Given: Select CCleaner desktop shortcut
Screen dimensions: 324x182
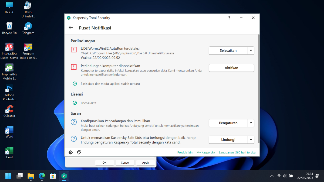Looking at the screenshot, I should click(9, 111).
